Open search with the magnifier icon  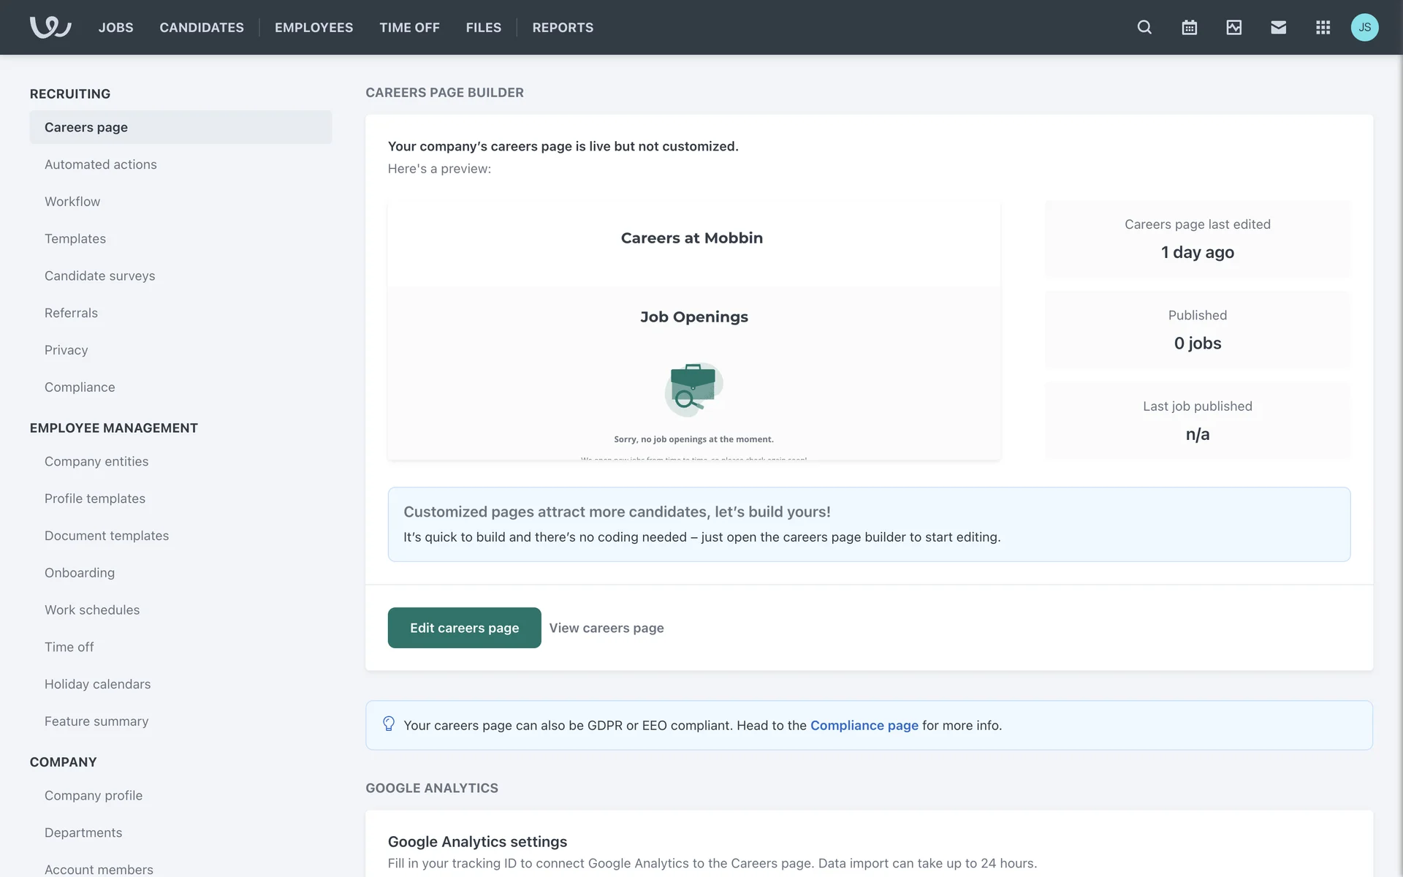pyautogui.click(x=1144, y=27)
